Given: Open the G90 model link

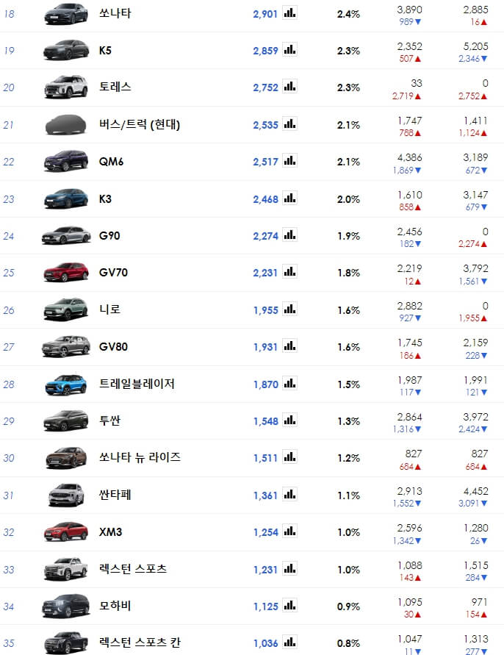Looking at the screenshot, I should [x=109, y=235].
